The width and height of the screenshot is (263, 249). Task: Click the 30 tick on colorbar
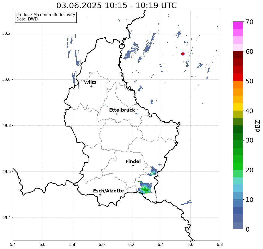coord(249,140)
